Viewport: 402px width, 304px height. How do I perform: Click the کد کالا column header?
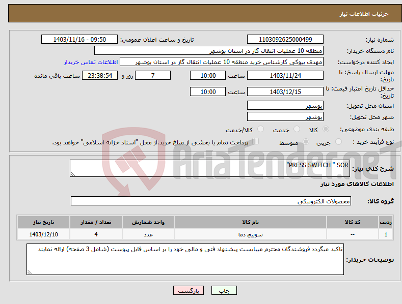click(353, 222)
